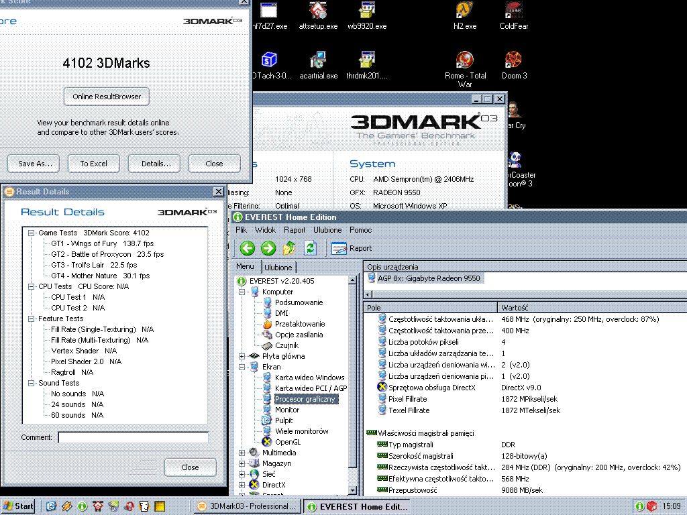Select Procesor graficzny tree item
Viewport: 687px width, 515px height.
point(305,399)
